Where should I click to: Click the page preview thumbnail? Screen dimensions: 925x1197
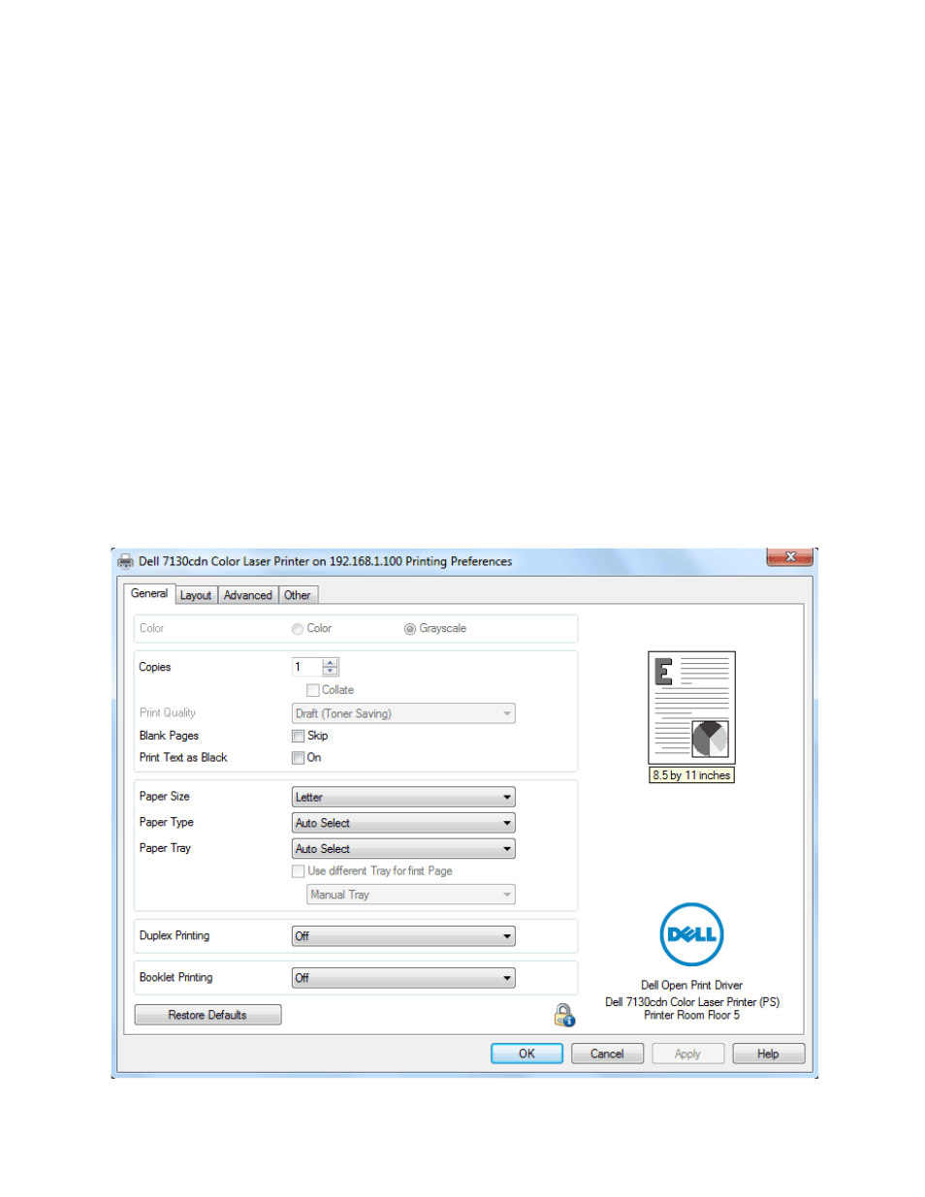click(x=691, y=708)
